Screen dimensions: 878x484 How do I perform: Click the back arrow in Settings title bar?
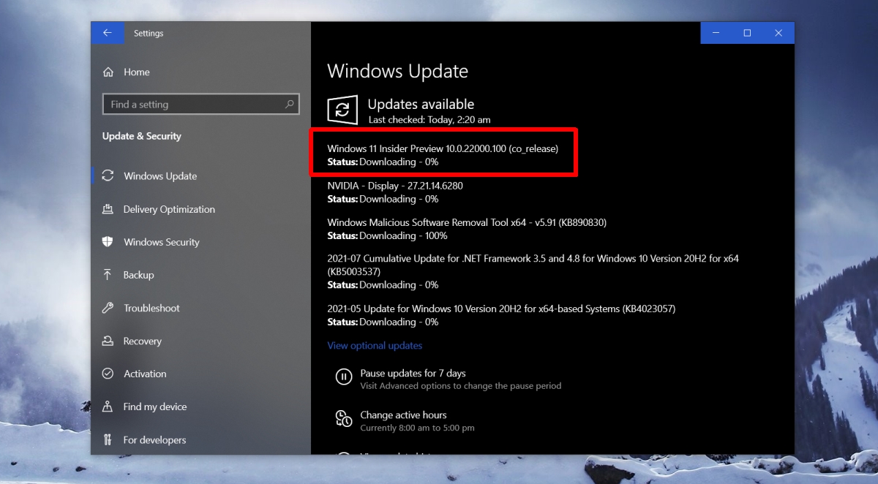tap(108, 33)
